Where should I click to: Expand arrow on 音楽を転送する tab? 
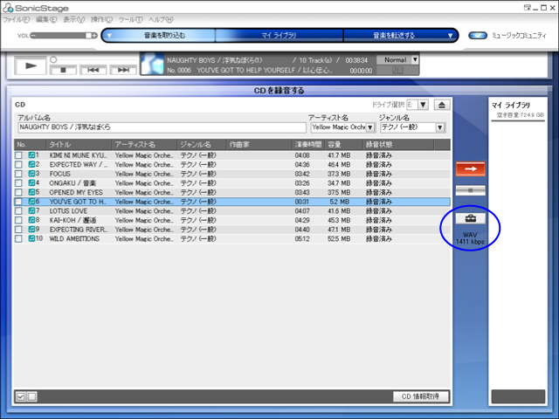(450, 36)
